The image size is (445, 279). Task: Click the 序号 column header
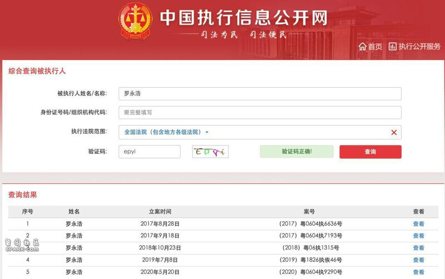27,211
